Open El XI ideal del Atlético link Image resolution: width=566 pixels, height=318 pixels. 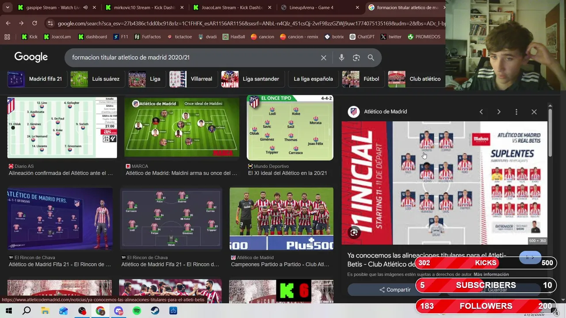tap(287, 173)
